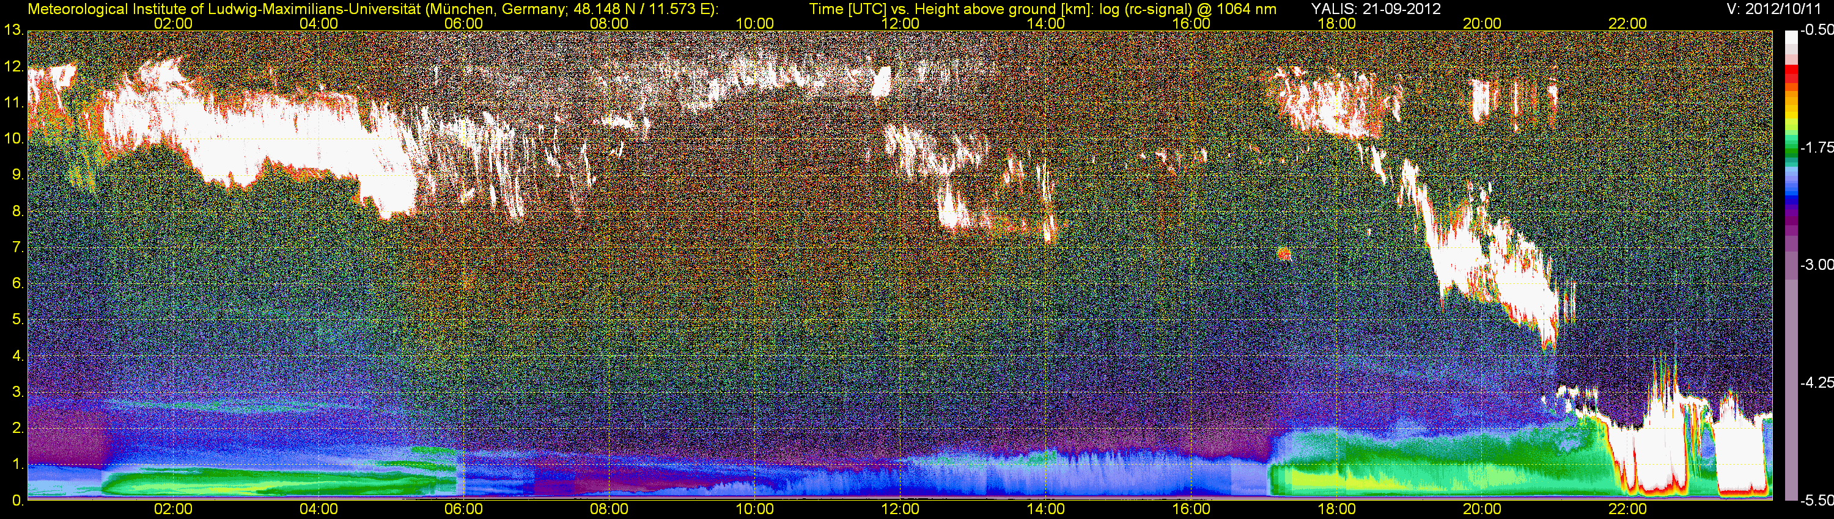Screen dimensions: 1834x519
Task: Click the 06:00 label on the bottom time axis
Action: point(463,509)
